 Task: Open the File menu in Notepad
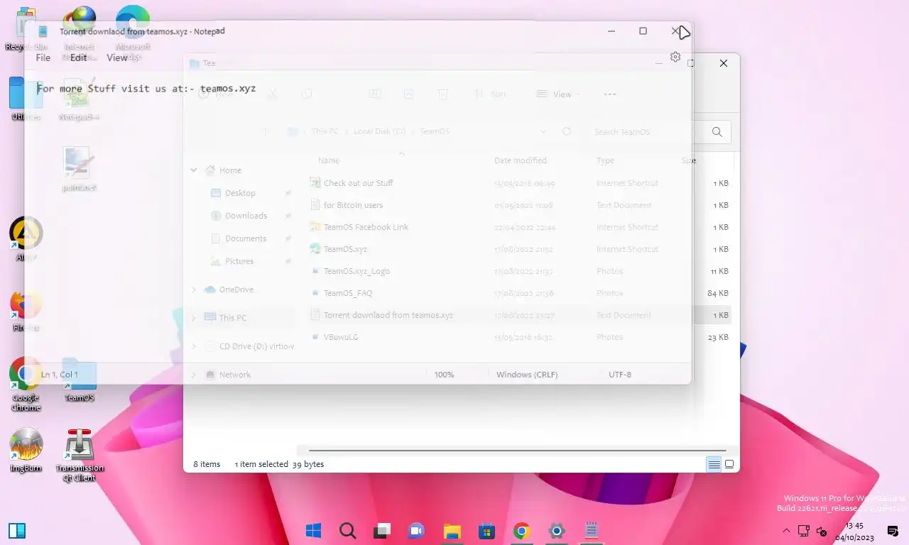click(43, 57)
